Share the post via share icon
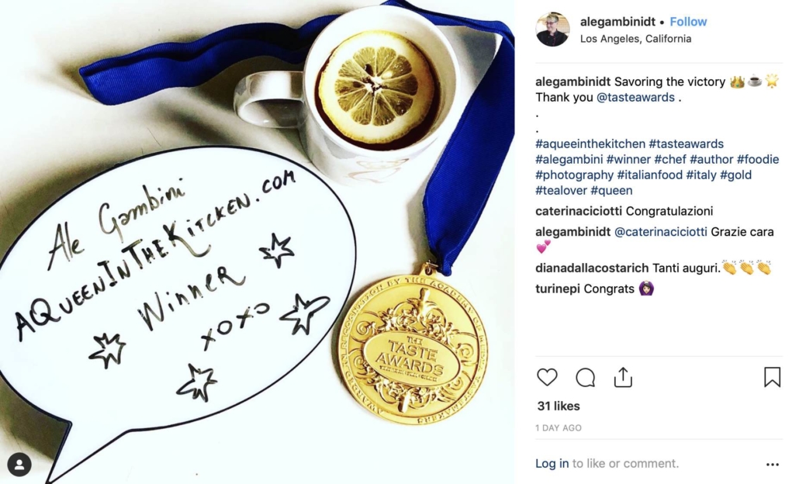This screenshot has height=484, width=799. pyautogui.click(x=623, y=377)
